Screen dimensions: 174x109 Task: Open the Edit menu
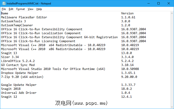coord(11,9)
